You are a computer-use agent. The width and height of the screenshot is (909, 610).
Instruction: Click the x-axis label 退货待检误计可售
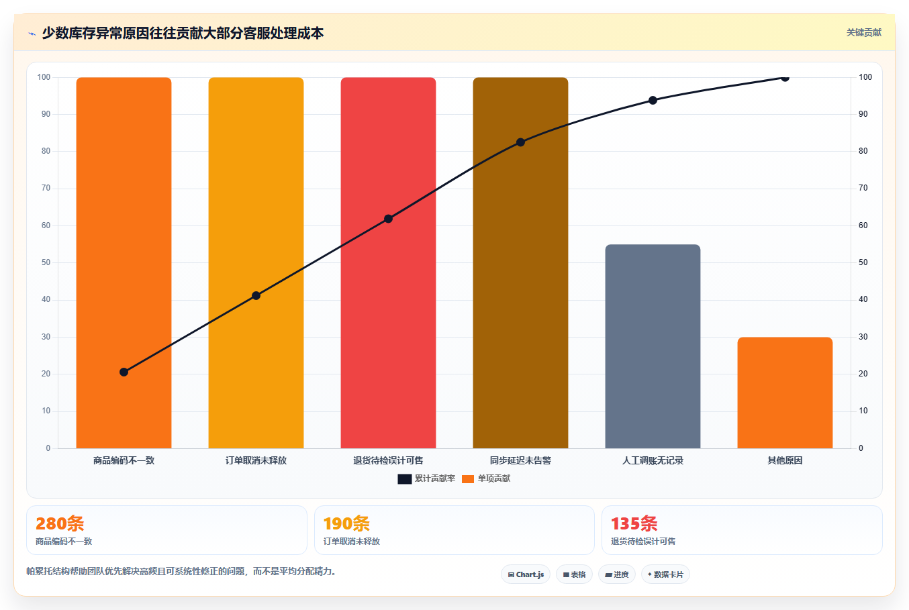[388, 460]
